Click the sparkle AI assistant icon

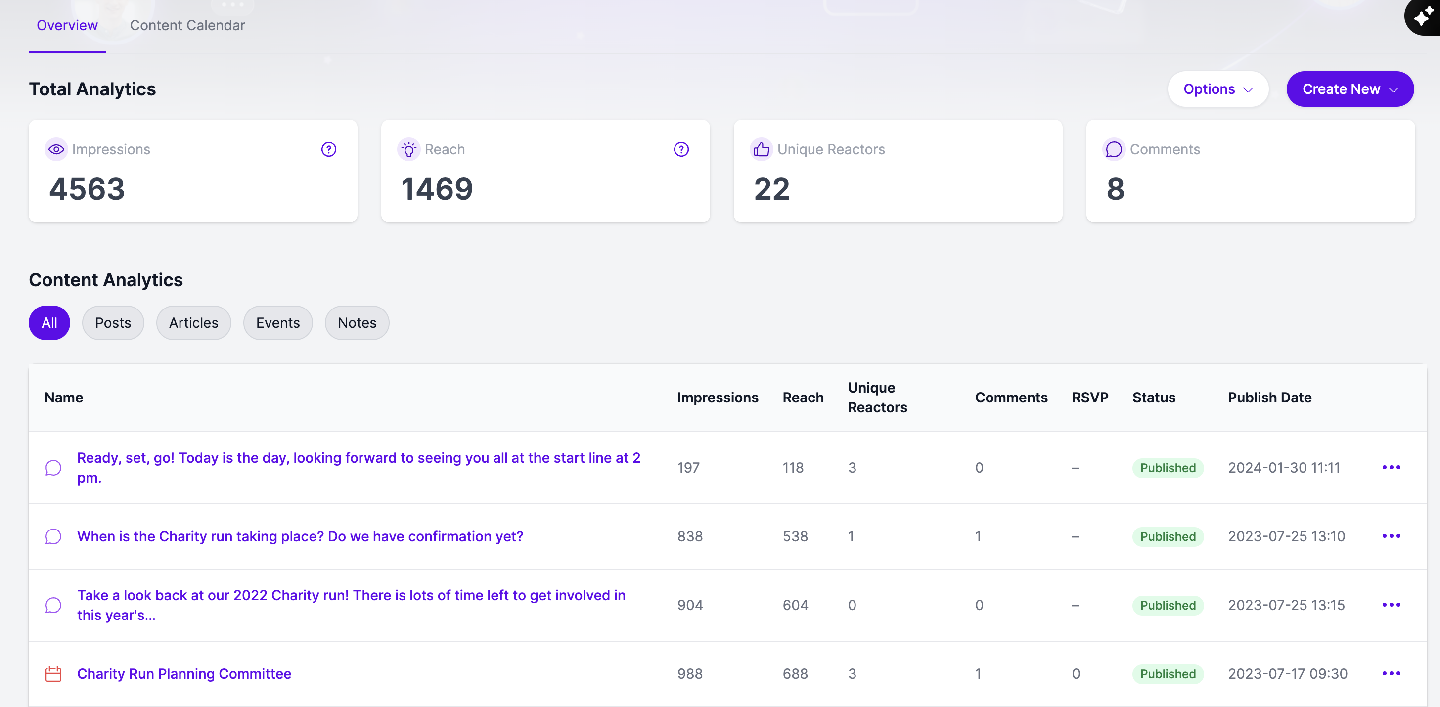[1424, 17]
